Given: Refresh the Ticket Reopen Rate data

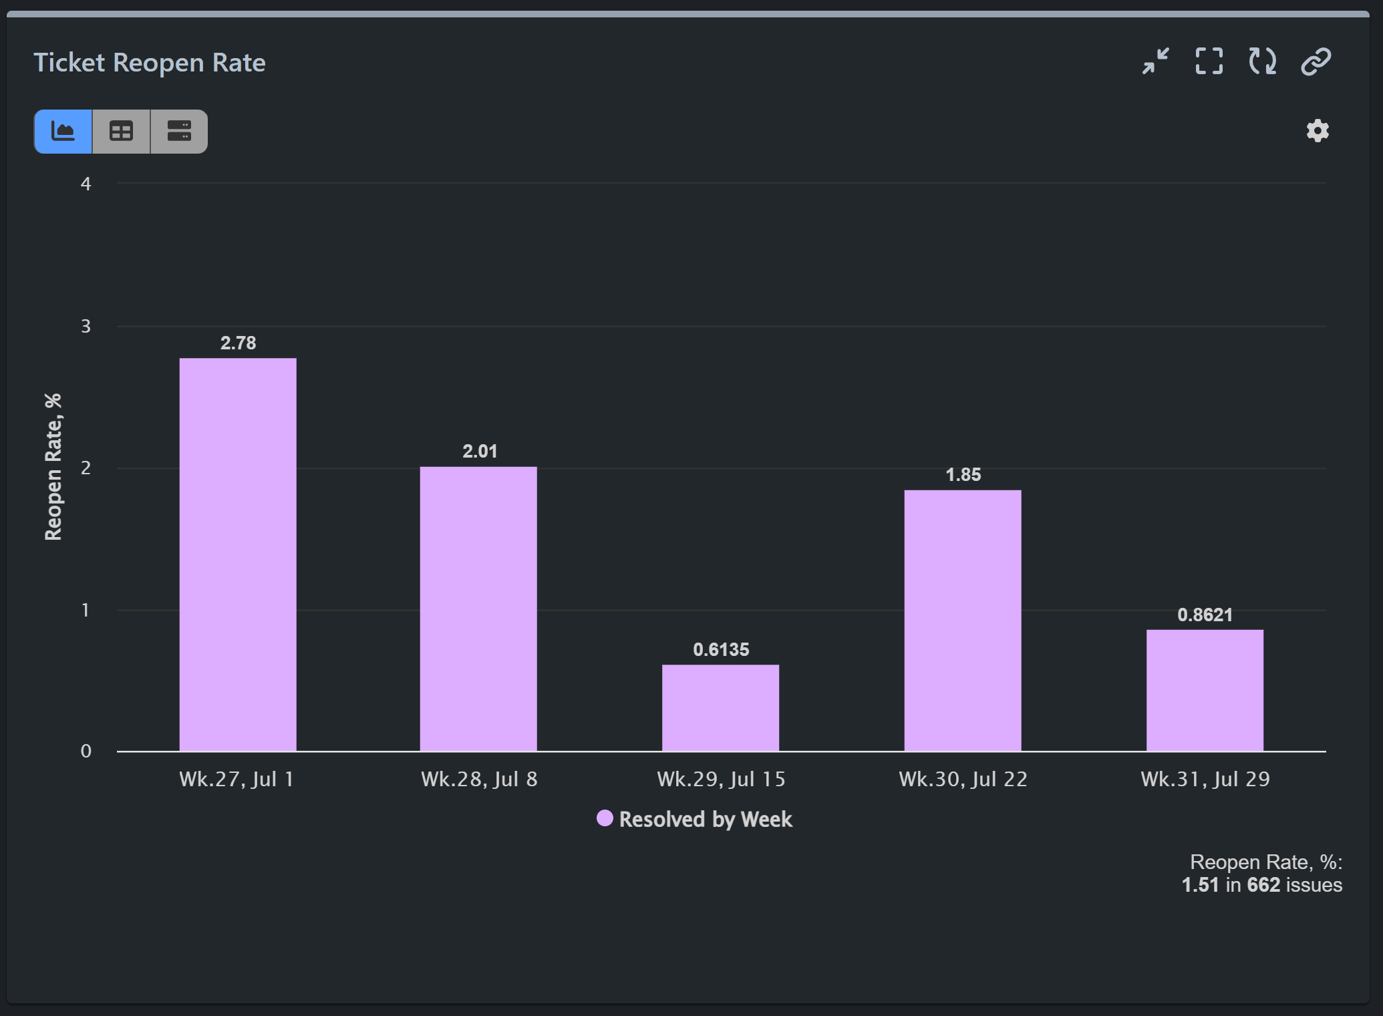Looking at the screenshot, I should coord(1262,61).
